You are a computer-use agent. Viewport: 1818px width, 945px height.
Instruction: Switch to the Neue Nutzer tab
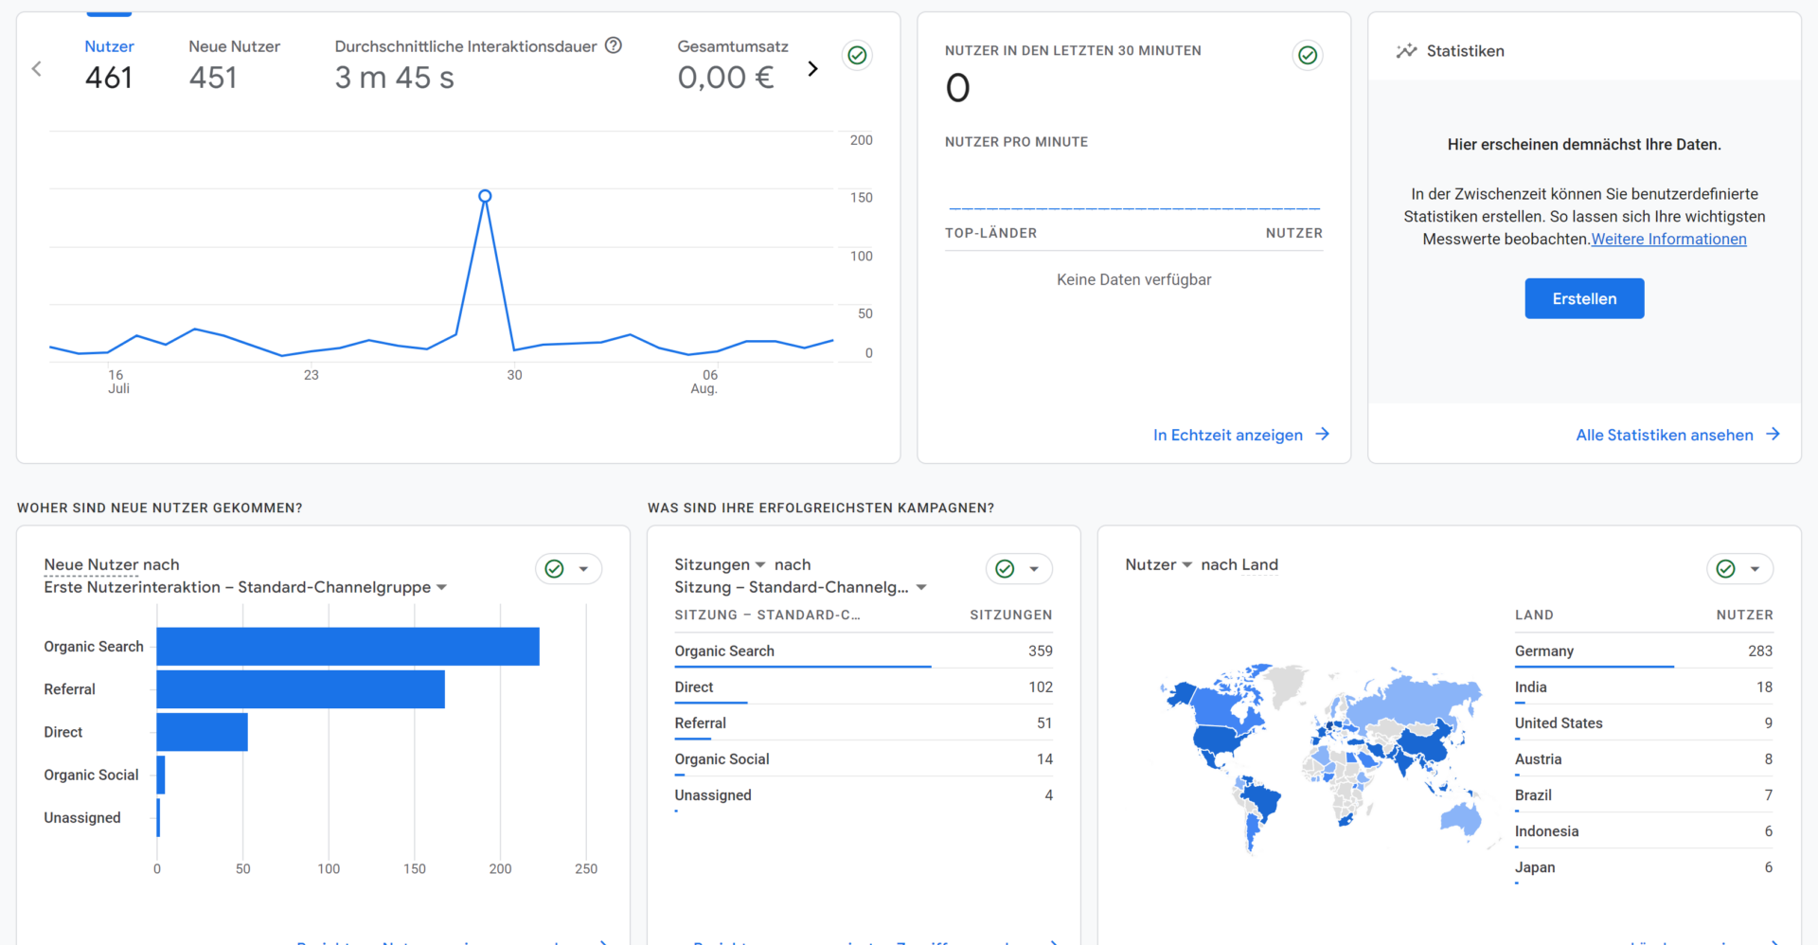pos(234,45)
